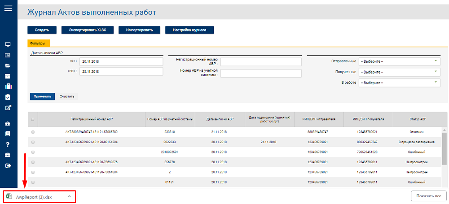
Task: Select the Фильтры tab
Action: click(39, 43)
